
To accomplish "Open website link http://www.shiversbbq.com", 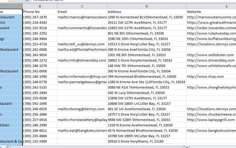I will coord(211,60).
